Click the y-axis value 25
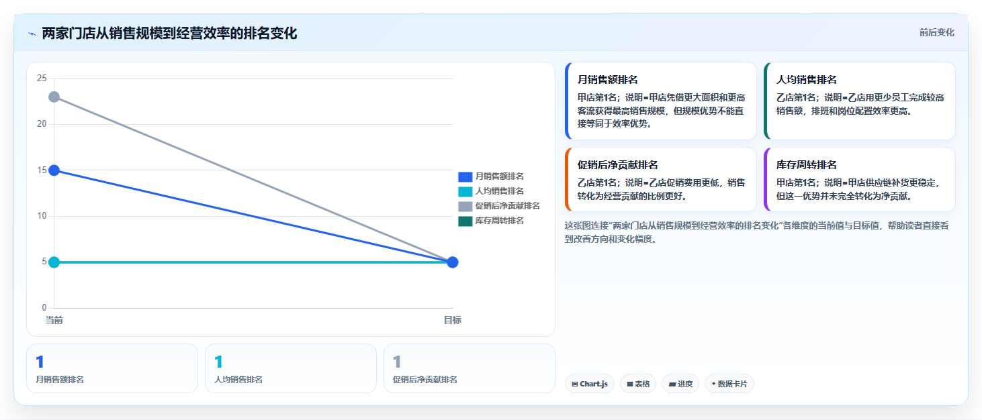982x420 pixels. point(42,78)
